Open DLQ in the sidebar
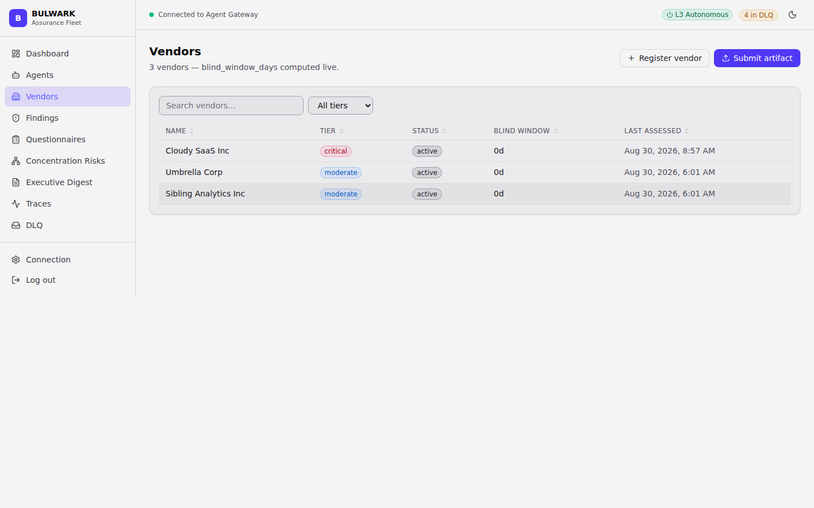The height and width of the screenshot is (508, 814). click(67, 225)
